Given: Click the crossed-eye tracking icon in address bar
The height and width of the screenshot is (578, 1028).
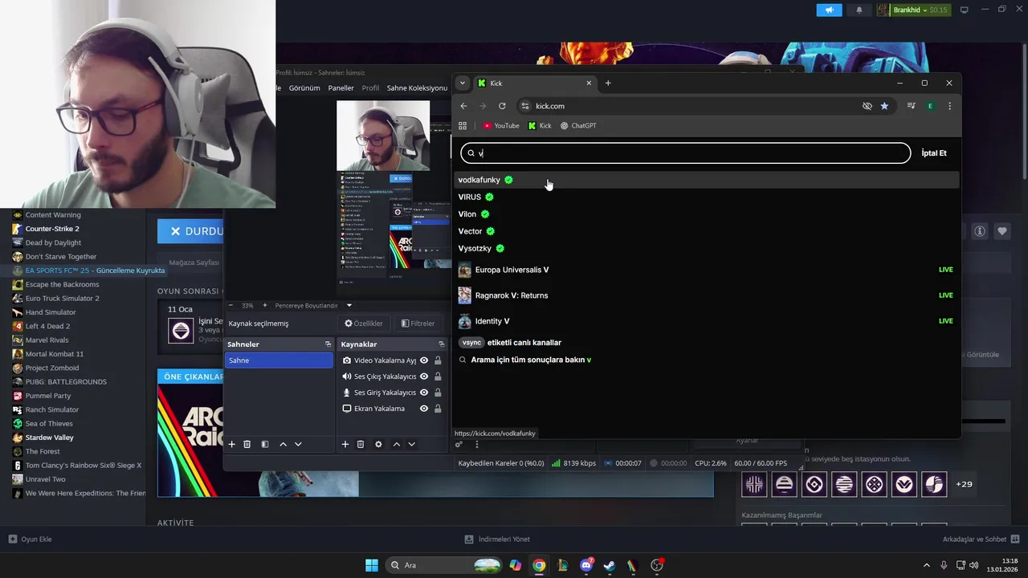Looking at the screenshot, I should pyautogui.click(x=867, y=106).
